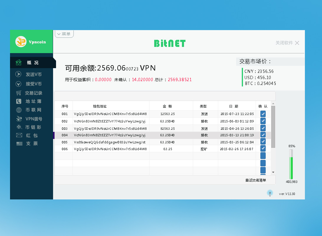
Task: Click the available balance 2569.06 VPN
Action: point(110,68)
